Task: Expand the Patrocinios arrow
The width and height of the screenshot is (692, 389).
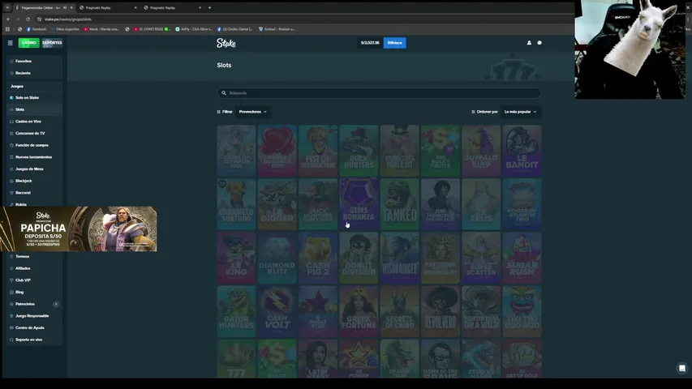Action: tap(56, 304)
